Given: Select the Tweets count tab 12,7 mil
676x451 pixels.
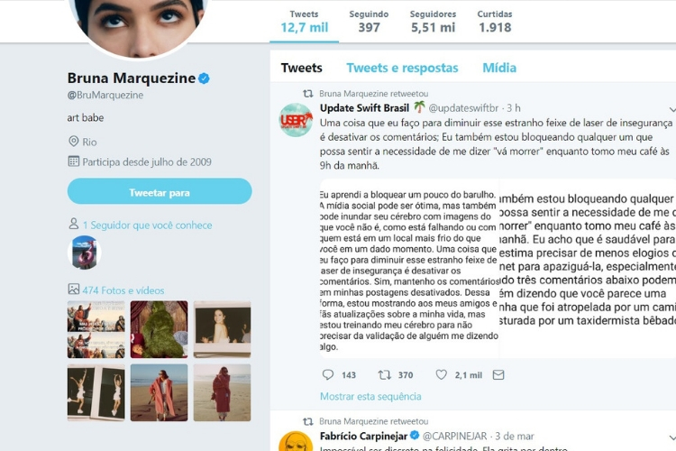Looking at the screenshot, I should [x=305, y=22].
